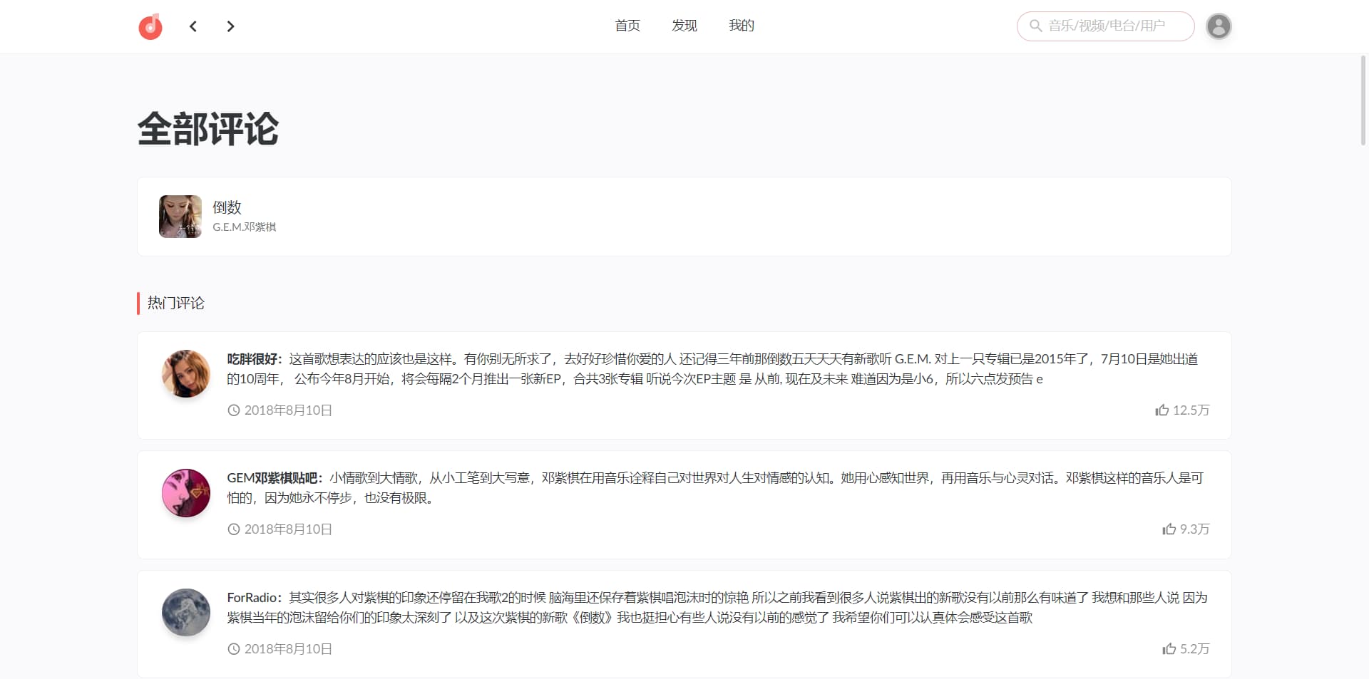
Task: Click the search magnifier icon
Action: pos(1035,26)
